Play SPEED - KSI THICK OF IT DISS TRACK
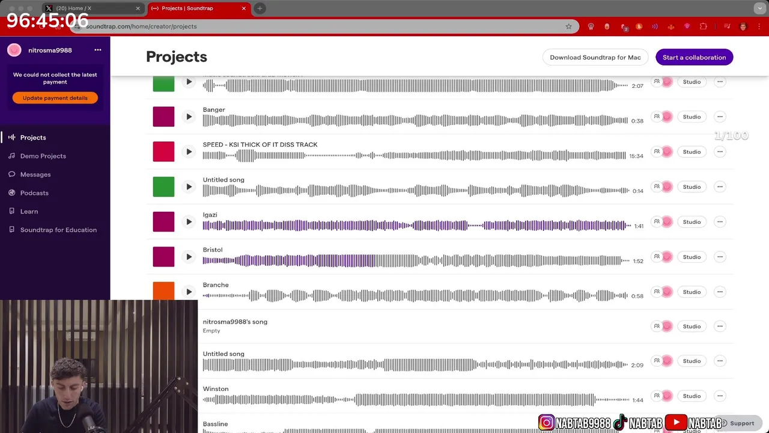Screen dimensions: 769x433 tap(189, 152)
